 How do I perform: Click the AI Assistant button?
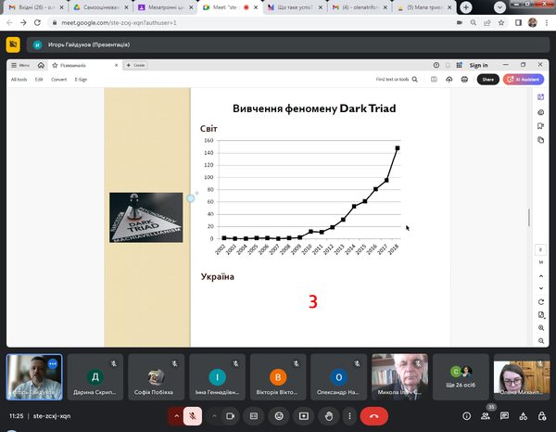[x=523, y=80]
